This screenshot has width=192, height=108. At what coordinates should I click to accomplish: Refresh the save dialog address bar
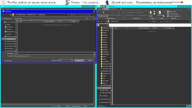72,15
